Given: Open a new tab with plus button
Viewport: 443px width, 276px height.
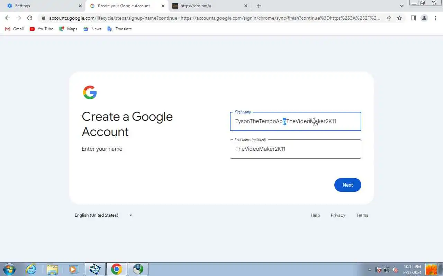Looking at the screenshot, I should (x=259, y=6).
